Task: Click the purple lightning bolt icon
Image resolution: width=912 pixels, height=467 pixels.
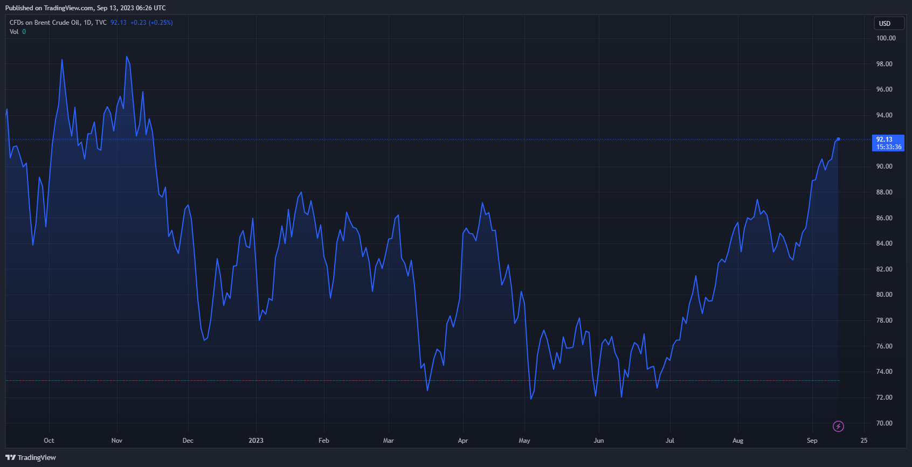Action: tap(838, 427)
